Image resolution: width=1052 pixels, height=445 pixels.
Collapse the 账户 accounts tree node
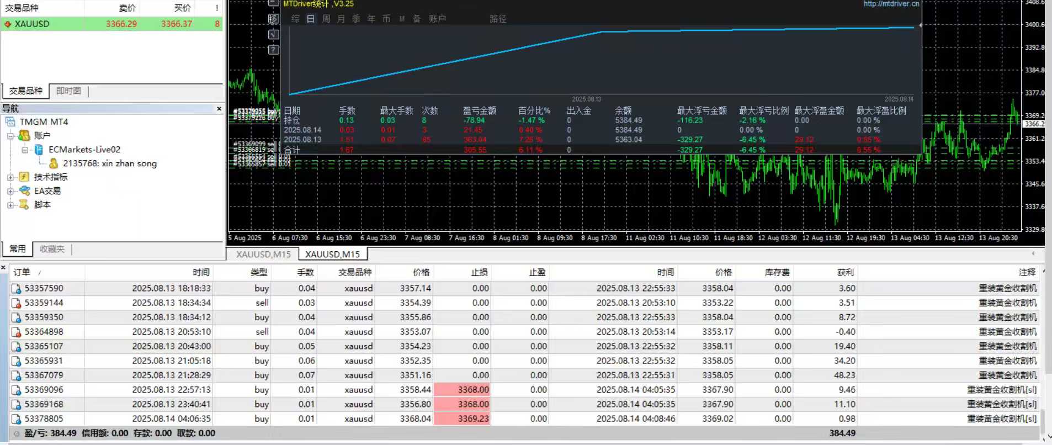pyautogui.click(x=10, y=136)
